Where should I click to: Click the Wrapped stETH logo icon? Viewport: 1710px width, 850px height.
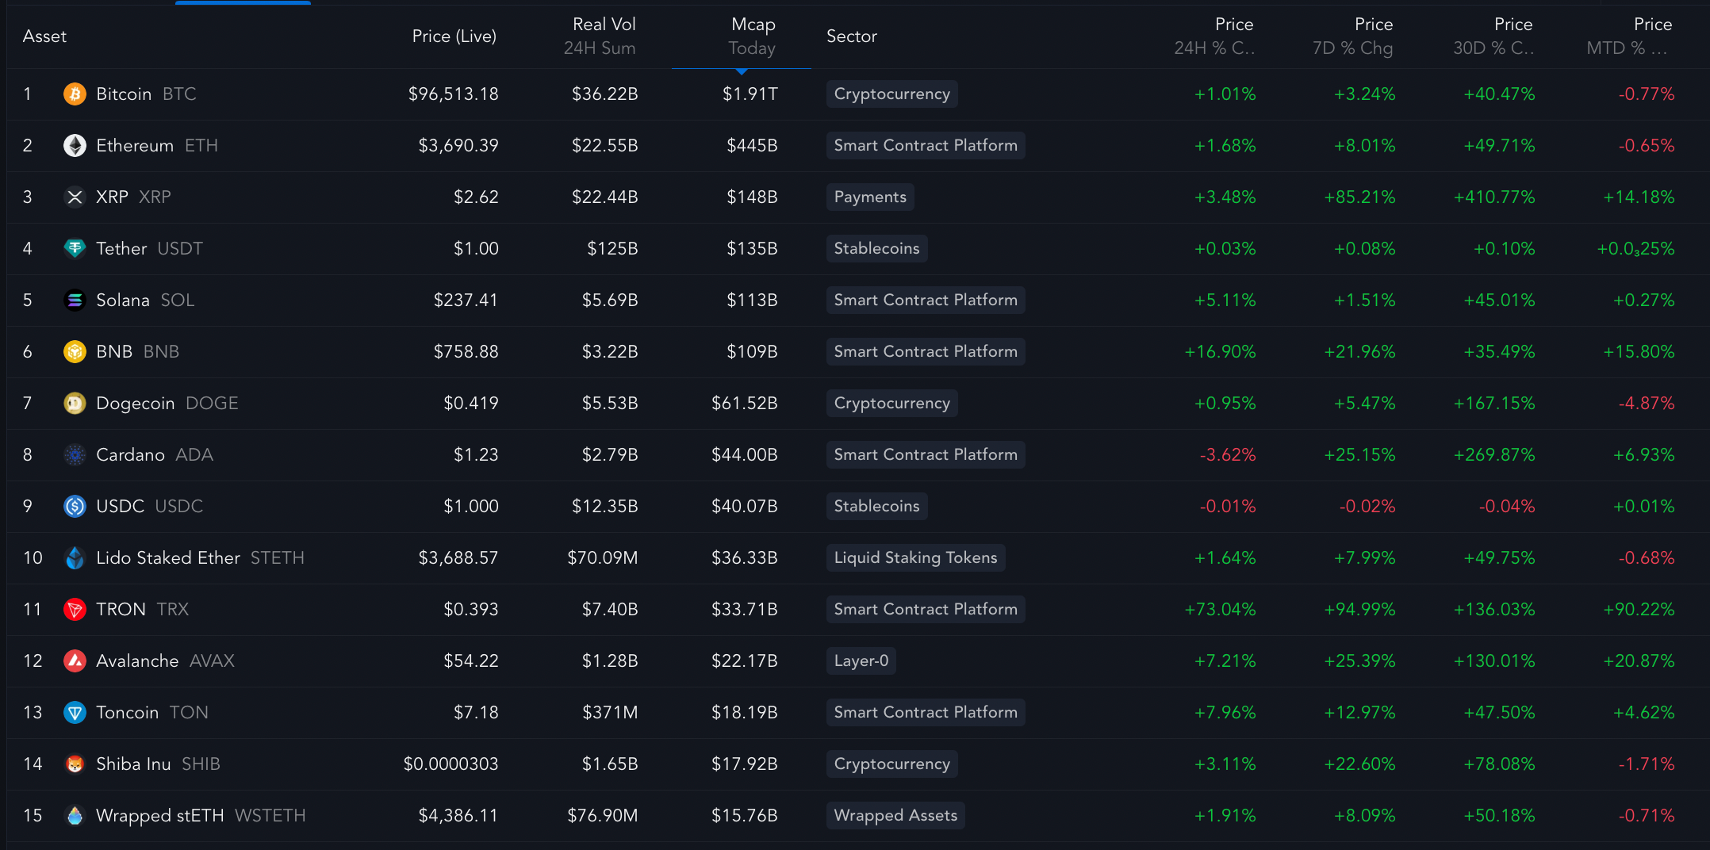point(75,816)
